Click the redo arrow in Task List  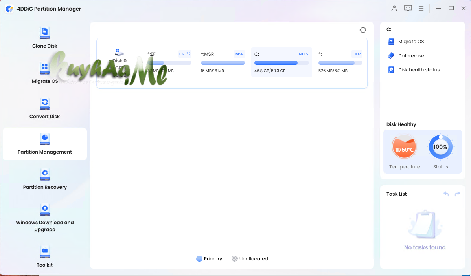(x=457, y=194)
